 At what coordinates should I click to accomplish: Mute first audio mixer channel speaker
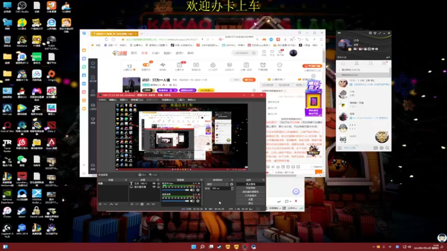(x=192, y=190)
